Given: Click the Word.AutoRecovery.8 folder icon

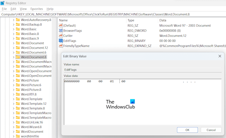Looking at the screenshot, I should 18,20.
